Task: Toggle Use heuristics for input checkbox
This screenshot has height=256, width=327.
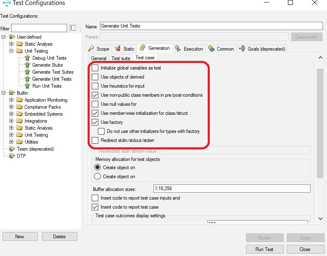Action: point(95,86)
